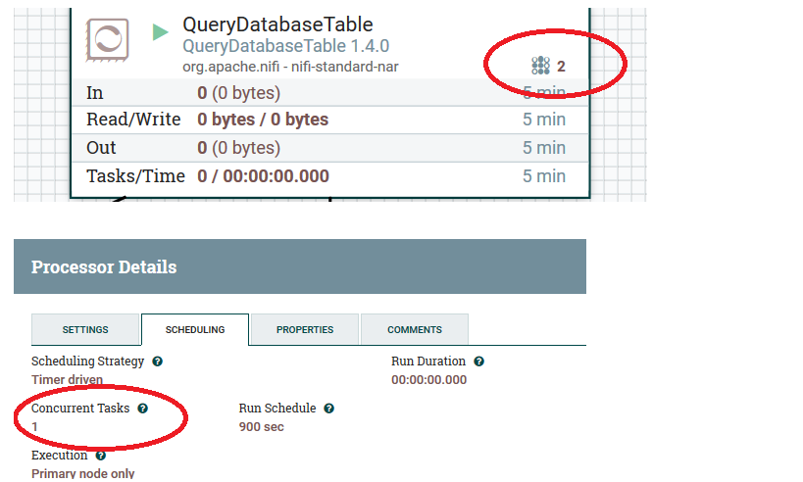The image size is (803, 482).
Task: Click the Primary node only execution value
Action: coord(83,474)
